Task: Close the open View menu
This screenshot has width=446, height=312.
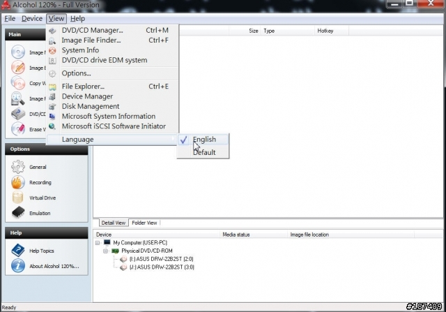Action: (x=56, y=19)
